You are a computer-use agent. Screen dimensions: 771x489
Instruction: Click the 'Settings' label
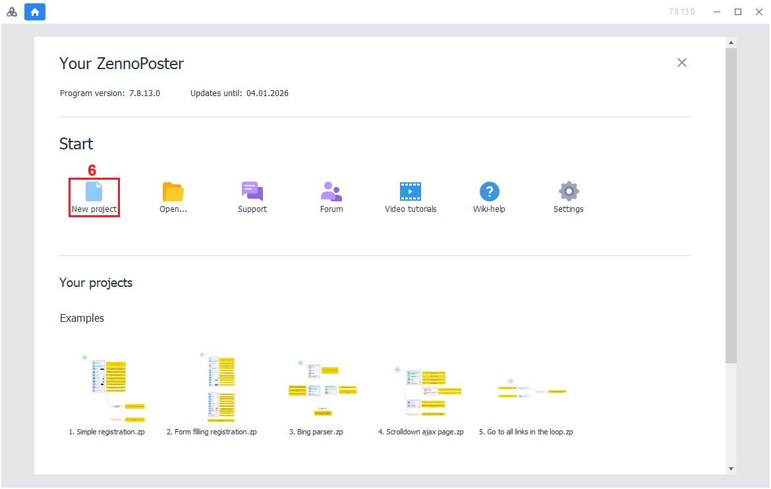coord(569,209)
